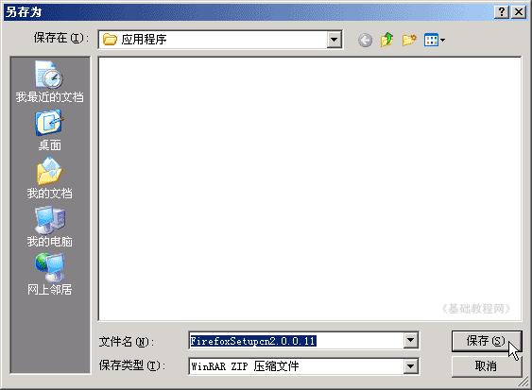Image resolution: width=532 pixels, height=390 pixels.
Task: Click the WinRAR ZIP 压缩文件 type box
Action: [303, 366]
